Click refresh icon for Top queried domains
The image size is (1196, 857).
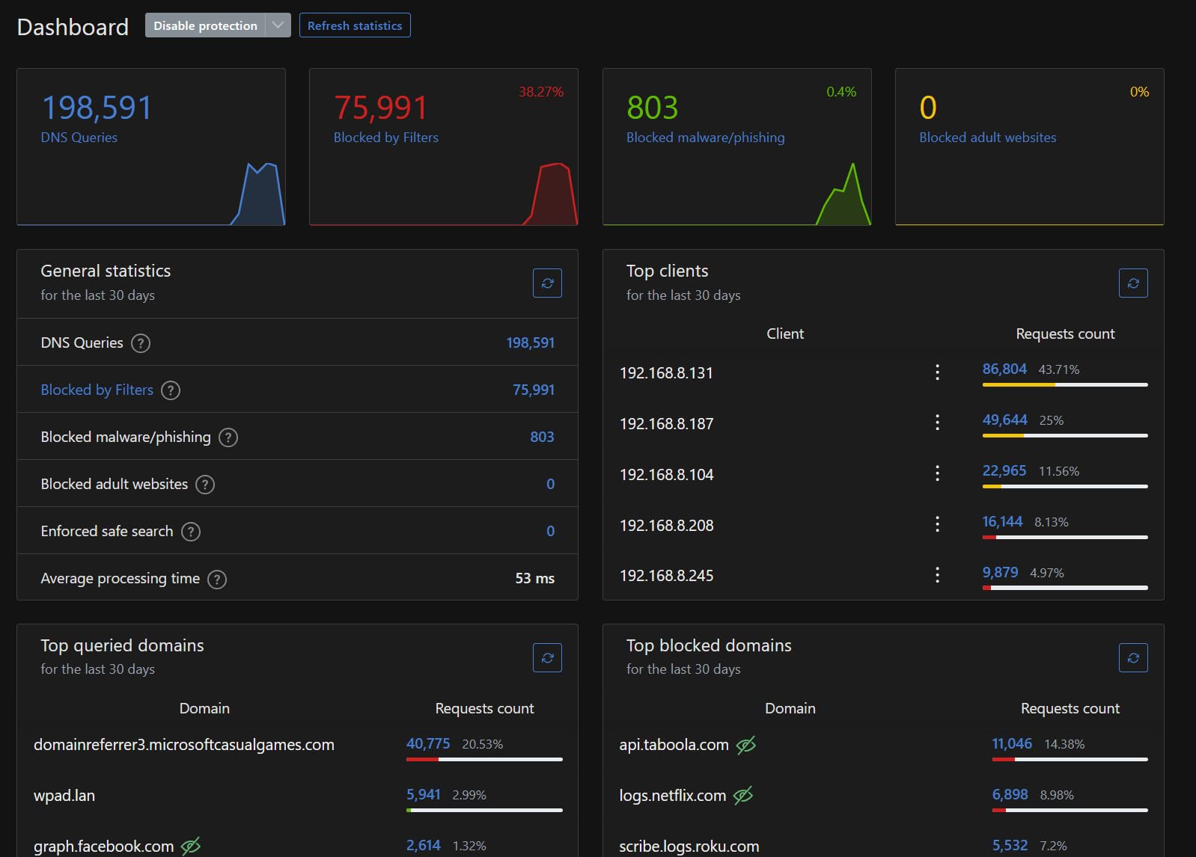click(547, 658)
